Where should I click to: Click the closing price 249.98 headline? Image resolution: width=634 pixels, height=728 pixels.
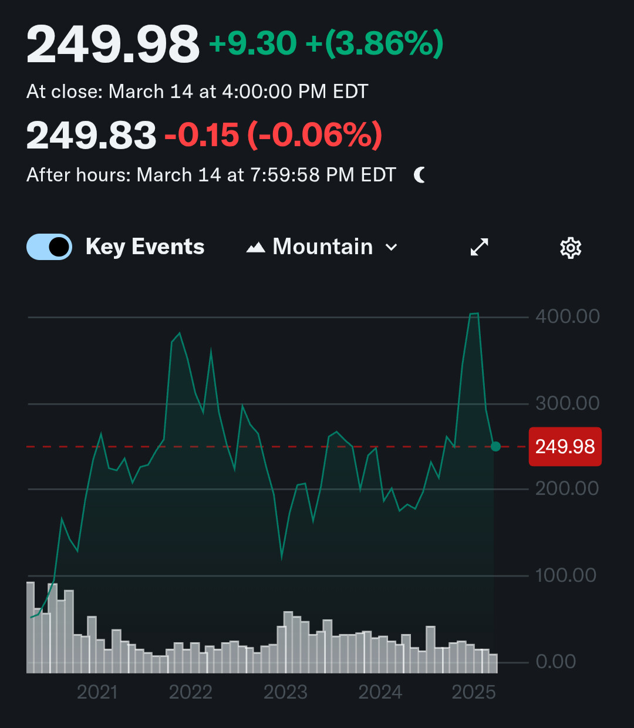click(x=113, y=44)
